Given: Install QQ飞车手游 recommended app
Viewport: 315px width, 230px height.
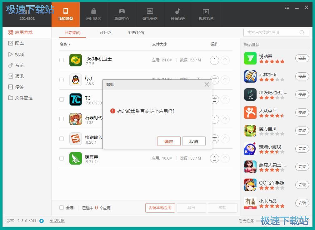Looking at the screenshot, I should click(302, 185).
